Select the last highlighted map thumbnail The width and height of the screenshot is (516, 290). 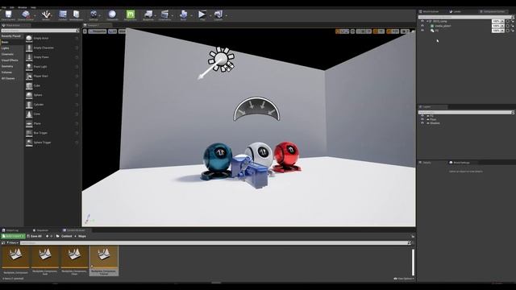click(104, 260)
